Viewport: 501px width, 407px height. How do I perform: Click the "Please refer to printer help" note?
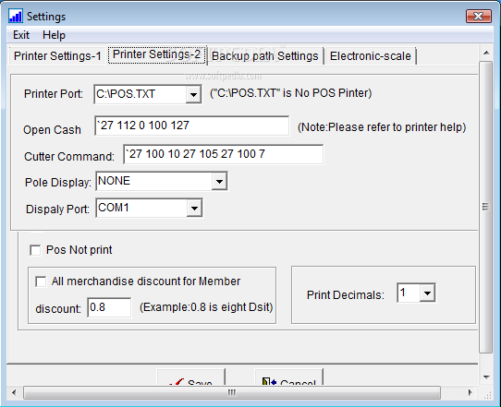tap(382, 127)
